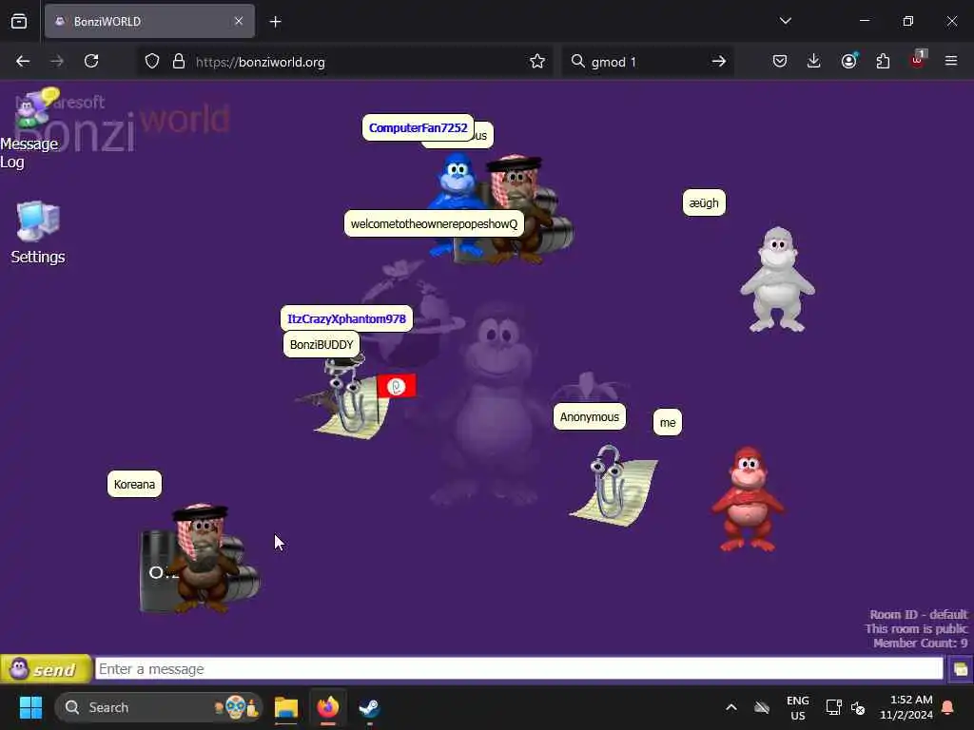This screenshot has width=974, height=730.
Task: Open the Windows Start menu
Action: click(30, 707)
